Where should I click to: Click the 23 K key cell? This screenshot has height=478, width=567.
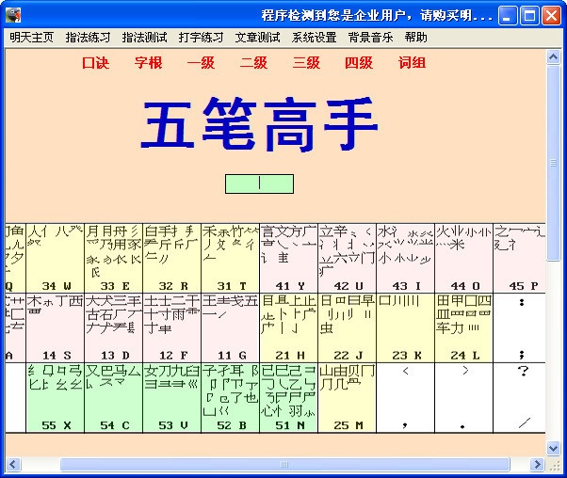point(405,327)
